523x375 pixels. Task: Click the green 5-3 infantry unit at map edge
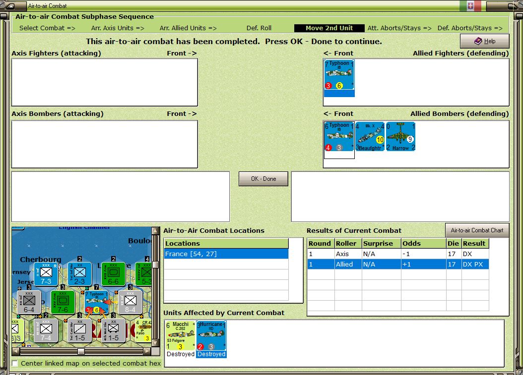[144, 274]
